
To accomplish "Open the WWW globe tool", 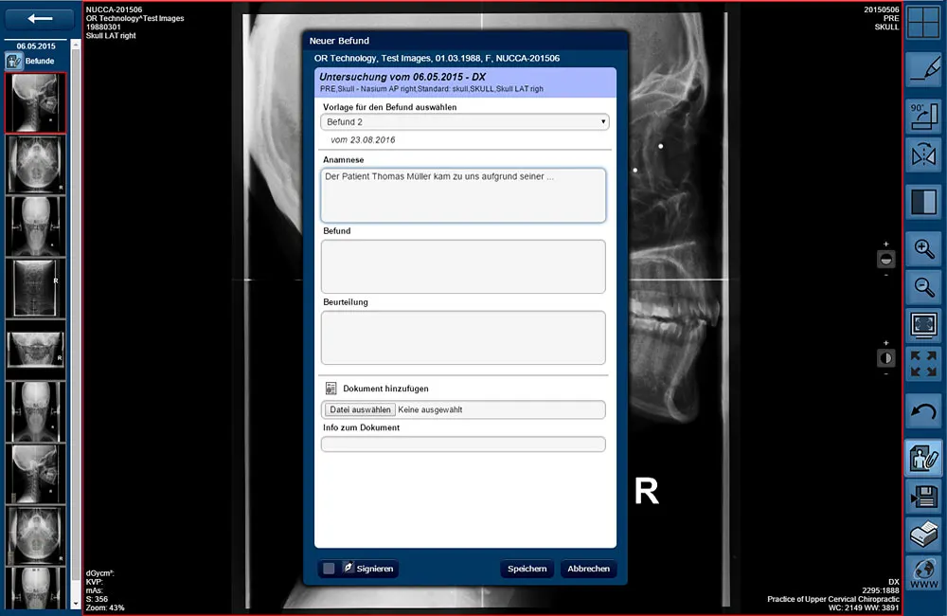I will (x=922, y=572).
